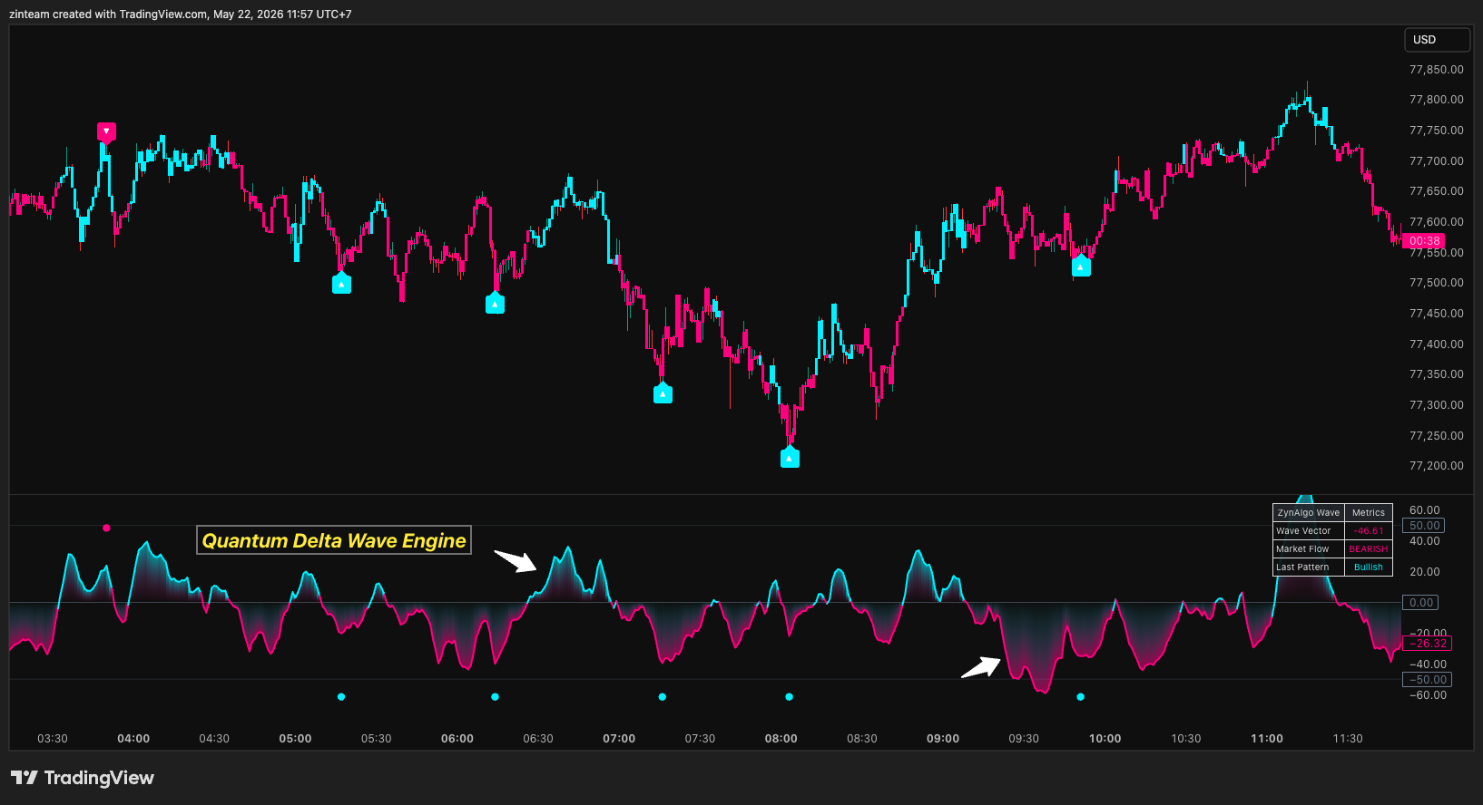1483x805 pixels.
Task: Select the oscillator cyan dot just after 08:00
Action: point(790,697)
